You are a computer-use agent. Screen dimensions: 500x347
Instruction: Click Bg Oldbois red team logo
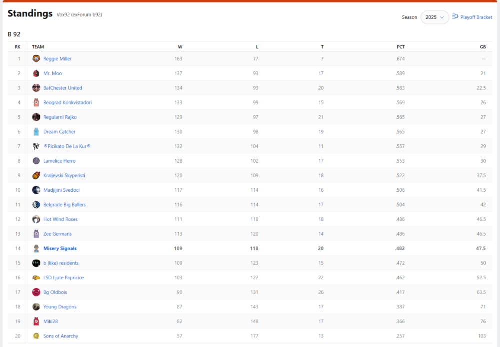[36, 292]
